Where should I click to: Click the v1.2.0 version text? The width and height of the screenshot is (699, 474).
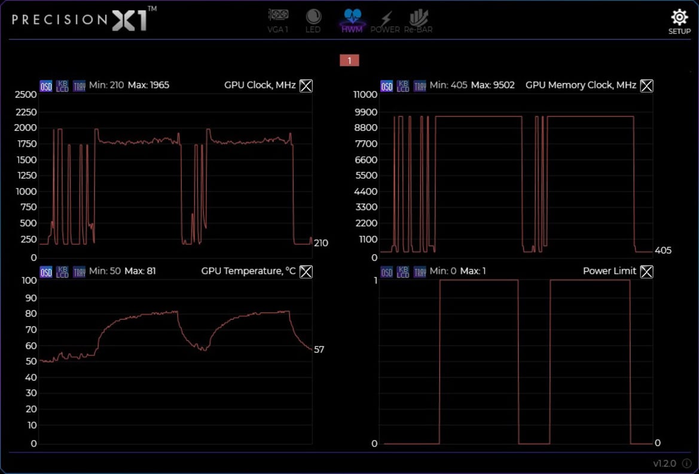(x=665, y=464)
